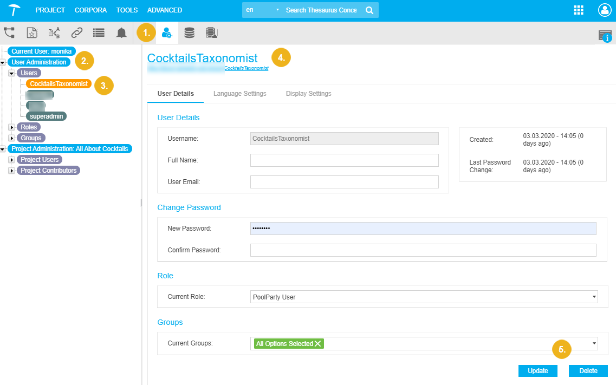
Task: Click the Update button
Action: tap(538, 371)
